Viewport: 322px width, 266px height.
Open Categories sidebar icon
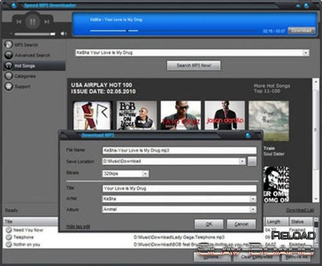(8, 76)
